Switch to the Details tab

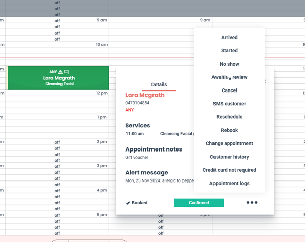159,85
